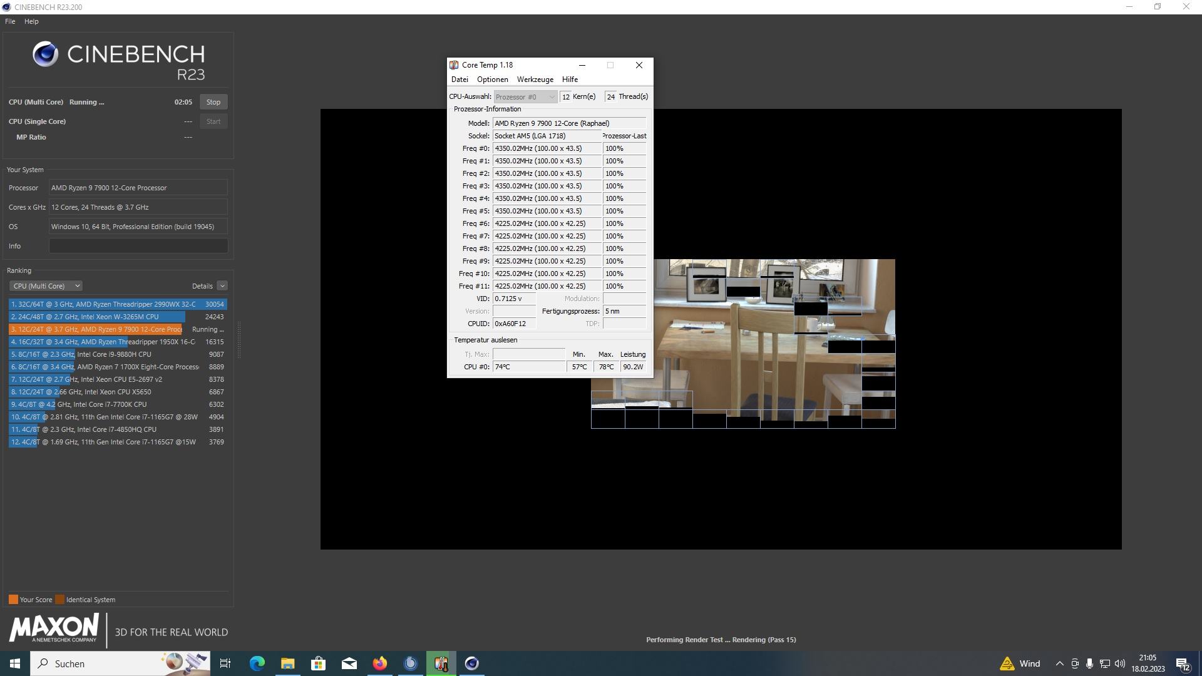This screenshot has height=676, width=1202.
Task: Open the Windows Start menu
Action: pos(15,663)
